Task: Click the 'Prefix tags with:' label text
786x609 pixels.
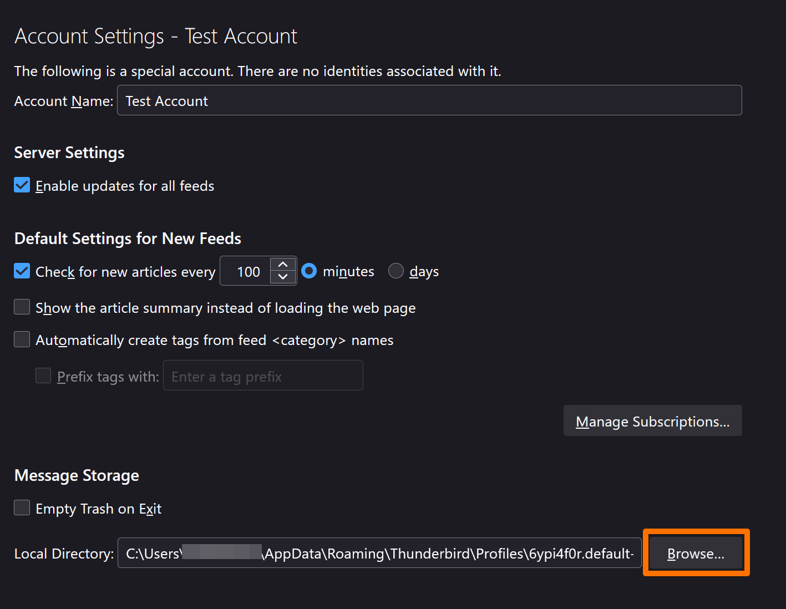Action: [x=108, y=377]
